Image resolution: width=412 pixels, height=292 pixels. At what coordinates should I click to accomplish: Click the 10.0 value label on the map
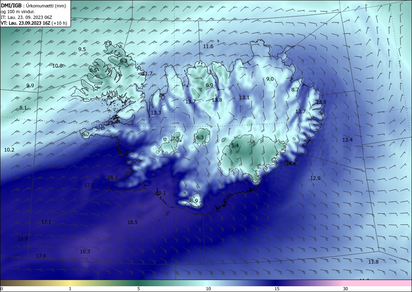57,65
